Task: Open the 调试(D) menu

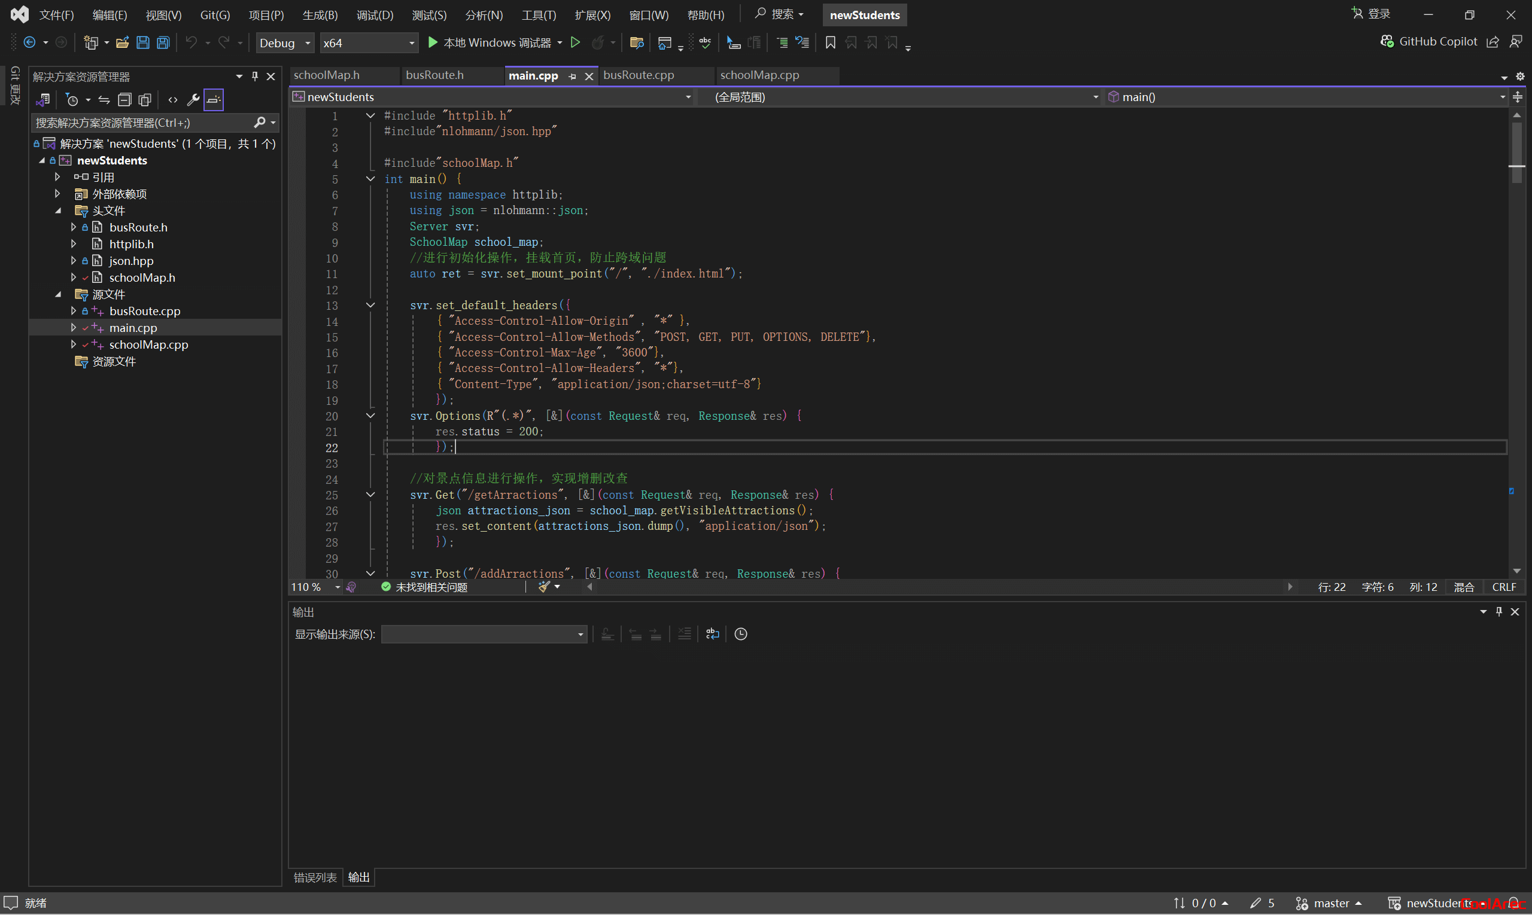Action: coord(375,15)
